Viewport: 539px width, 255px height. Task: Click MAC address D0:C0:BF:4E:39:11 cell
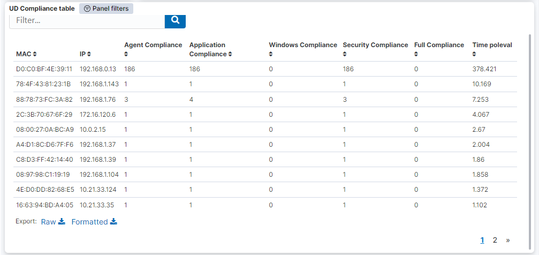click(x=44, y=69)
